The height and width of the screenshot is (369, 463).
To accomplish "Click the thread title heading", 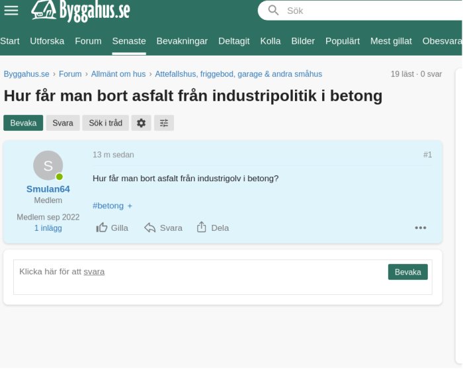I will 193,96.
